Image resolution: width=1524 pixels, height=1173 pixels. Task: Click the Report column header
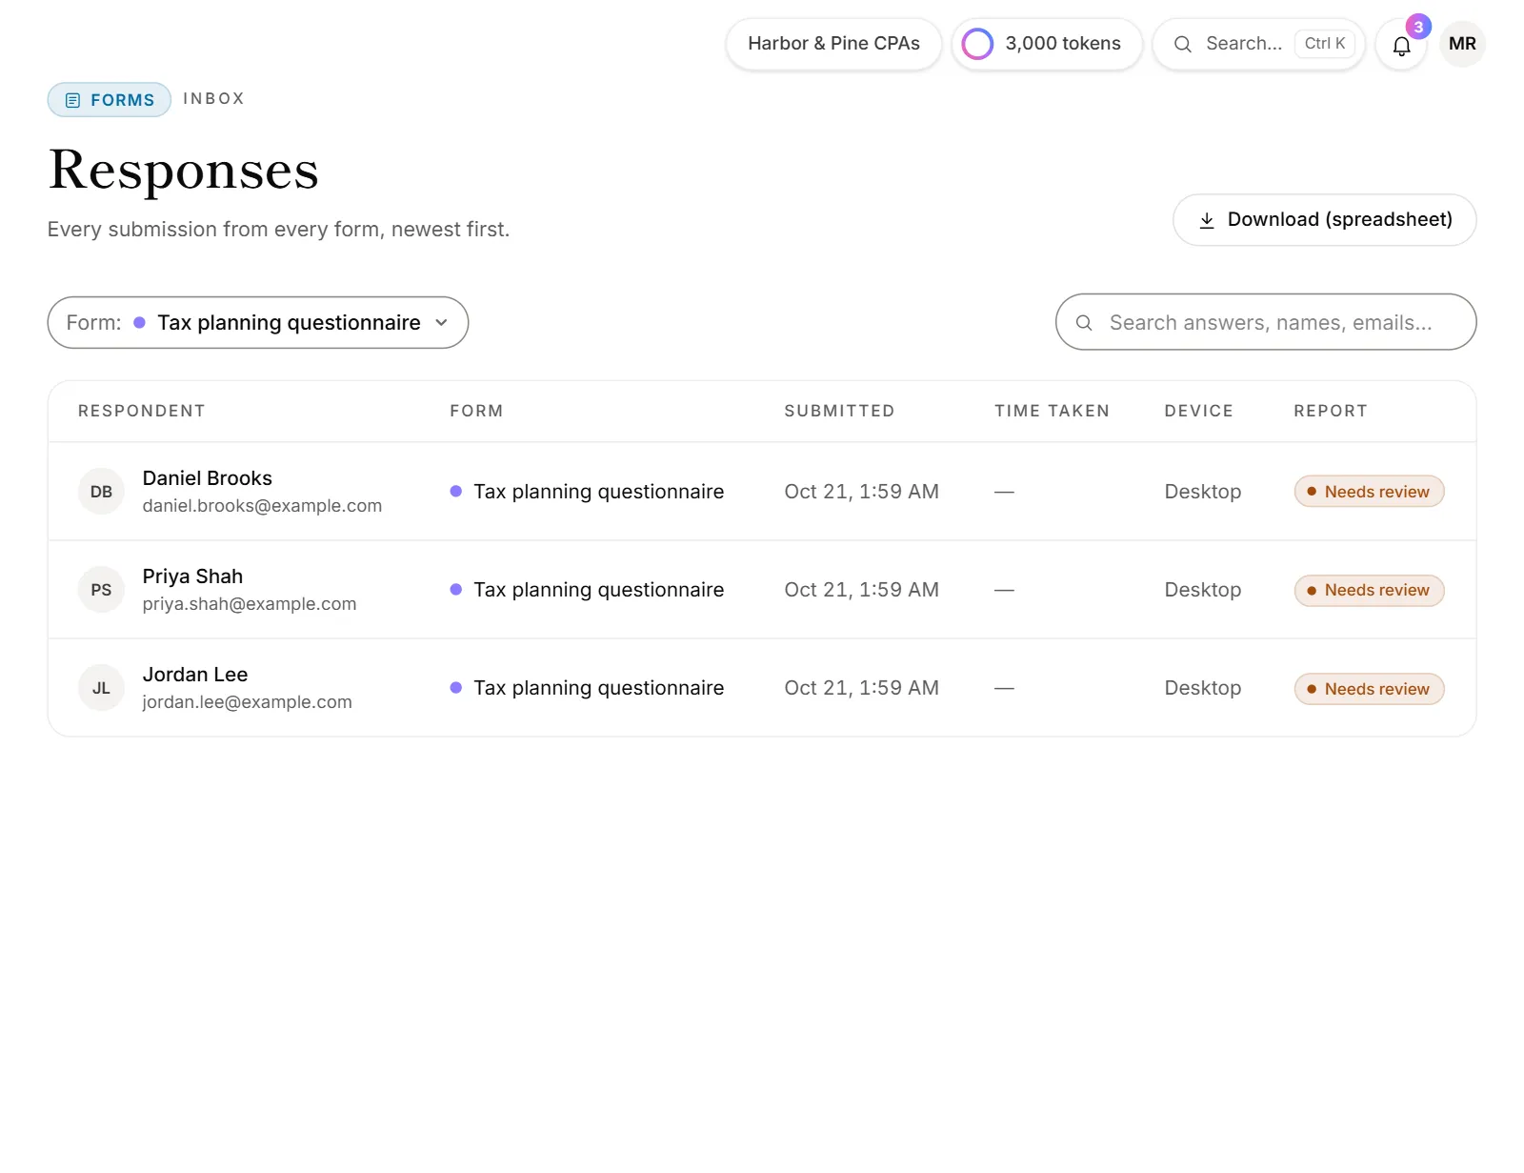pos(1330,411)
